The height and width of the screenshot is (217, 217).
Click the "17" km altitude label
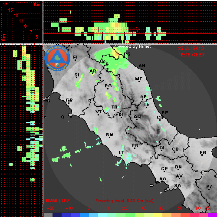click(x=5, y=4)
